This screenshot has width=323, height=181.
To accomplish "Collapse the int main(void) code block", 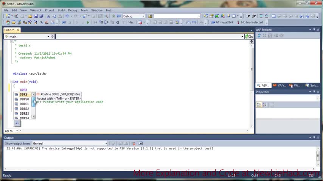I will [11, 82].
